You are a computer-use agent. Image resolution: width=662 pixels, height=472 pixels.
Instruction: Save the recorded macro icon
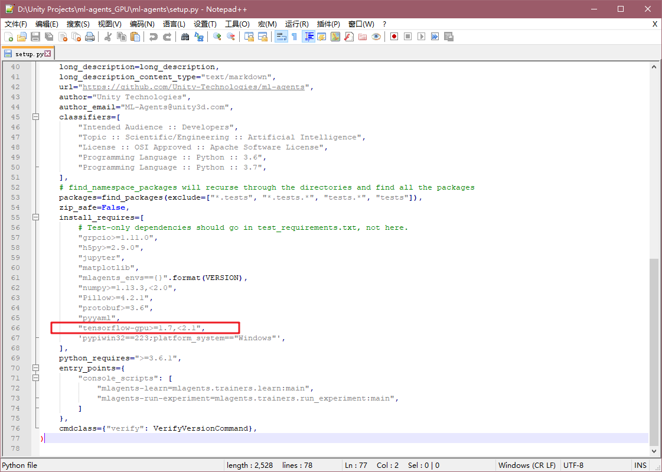449,37
